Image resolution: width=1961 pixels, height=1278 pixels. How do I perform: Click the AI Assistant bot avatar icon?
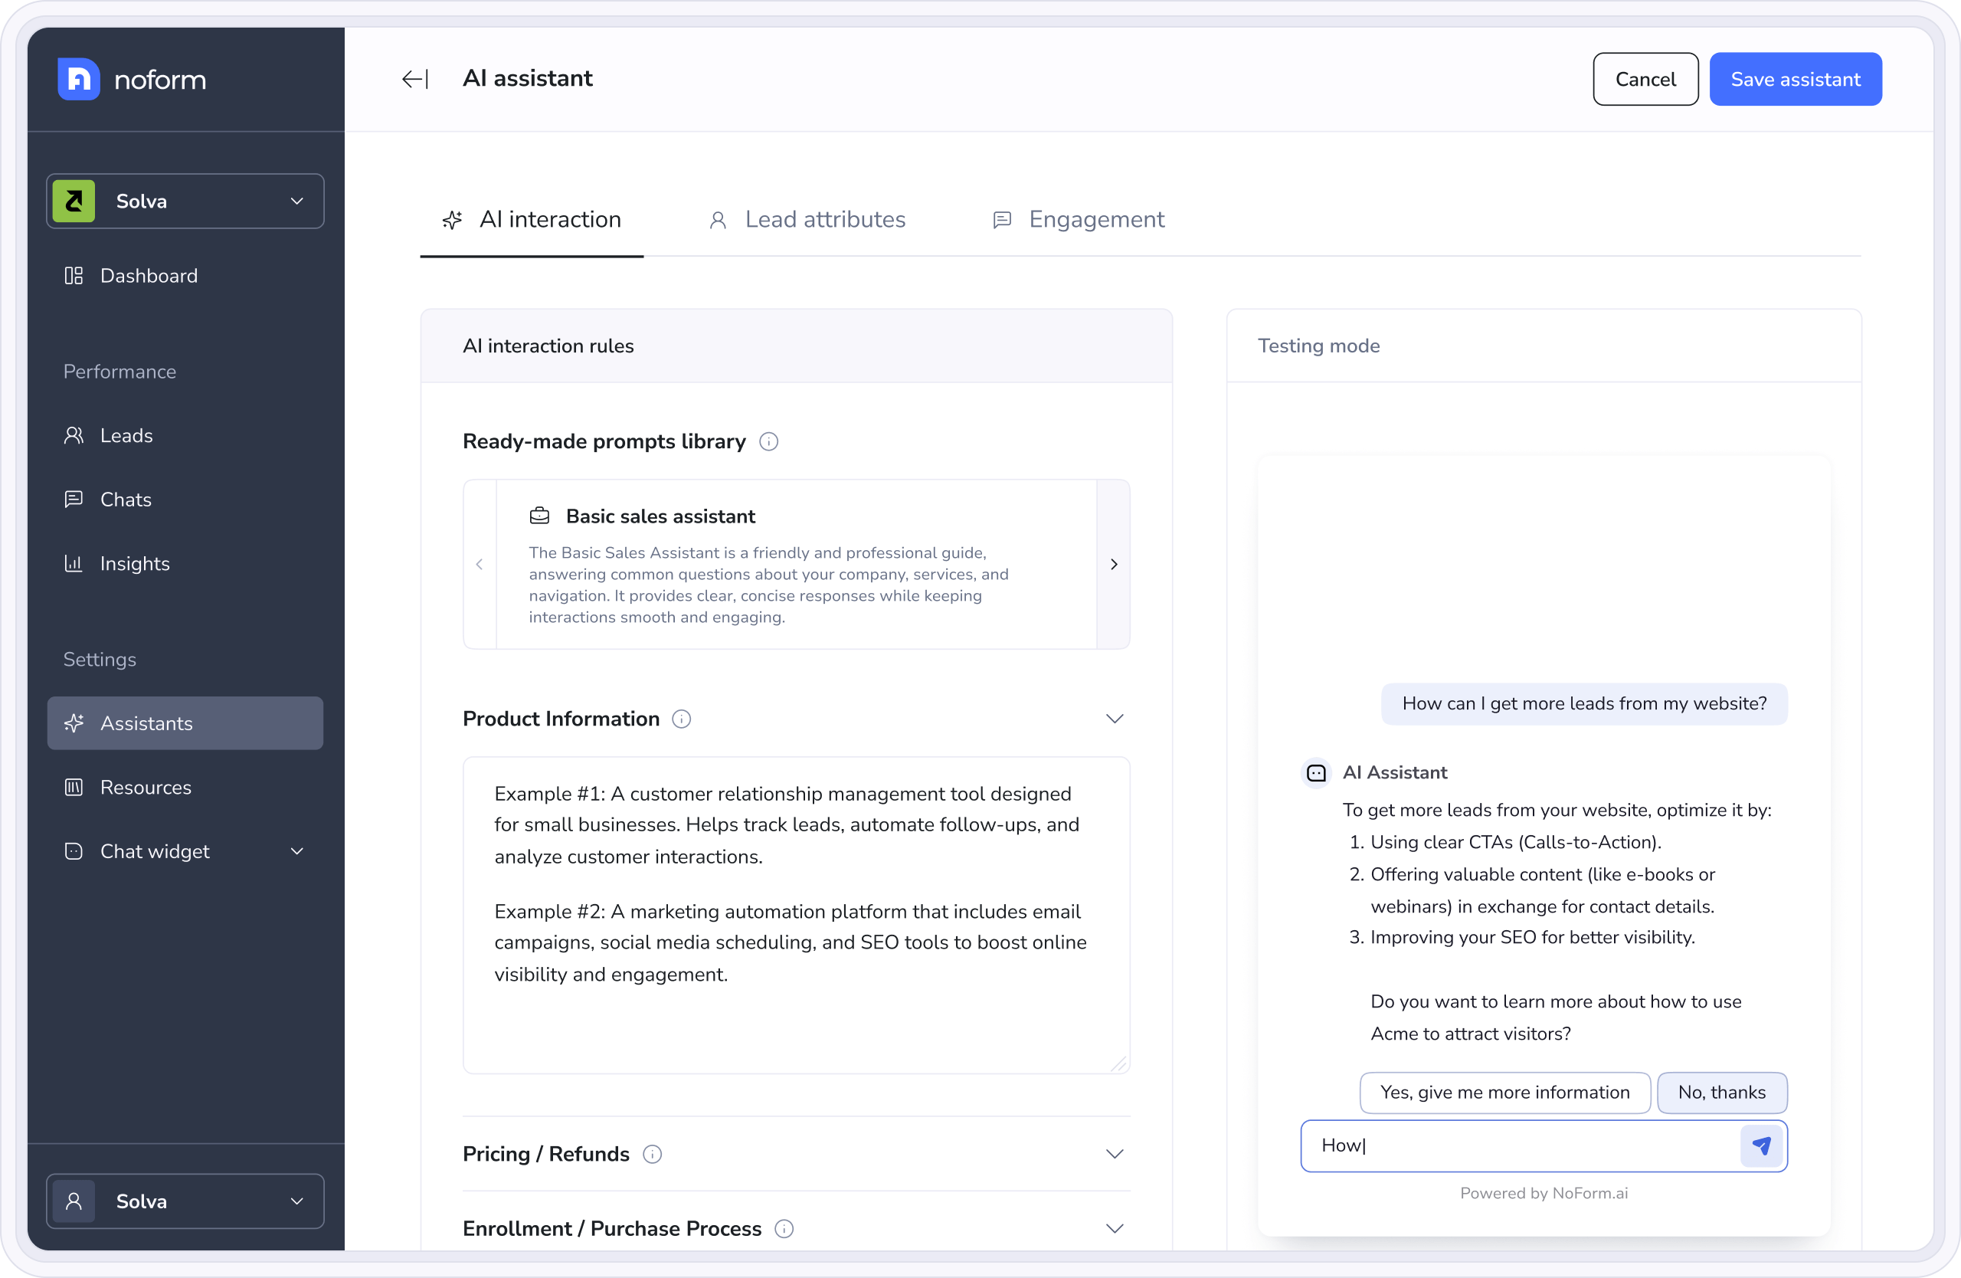1317,773
